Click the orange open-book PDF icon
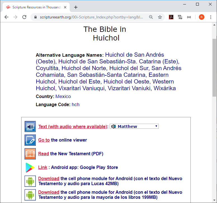 coord(30,154)
